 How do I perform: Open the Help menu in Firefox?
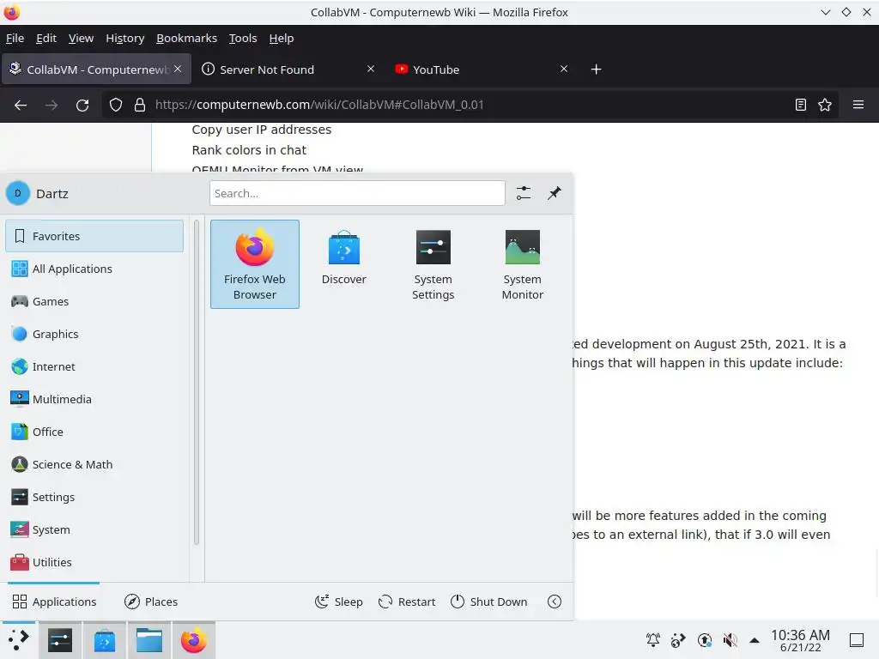(x=282, y=38)
